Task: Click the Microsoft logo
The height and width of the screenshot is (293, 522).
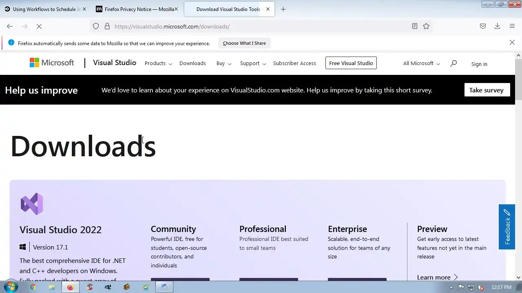Action: [52, 63]
